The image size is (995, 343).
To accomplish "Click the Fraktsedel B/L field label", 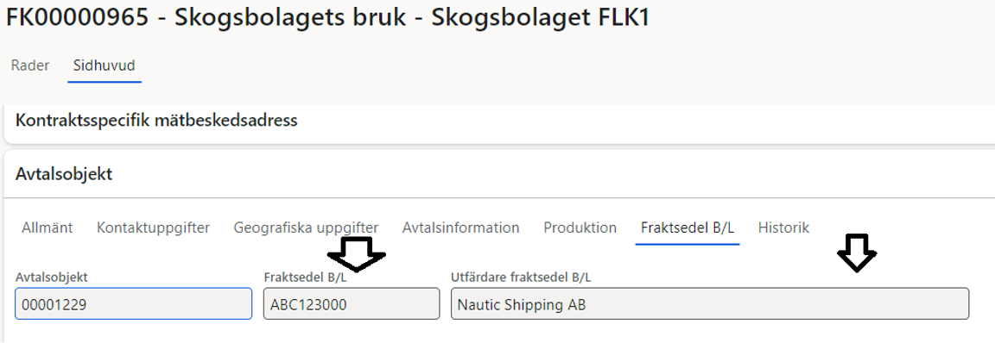I will tap(305, 278).
